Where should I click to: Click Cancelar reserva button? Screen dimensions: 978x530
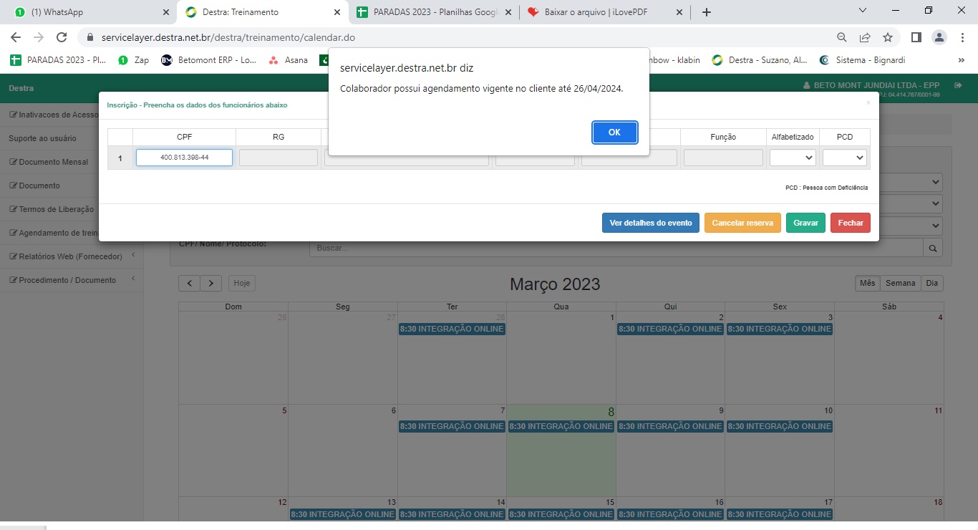coord(742,223)
